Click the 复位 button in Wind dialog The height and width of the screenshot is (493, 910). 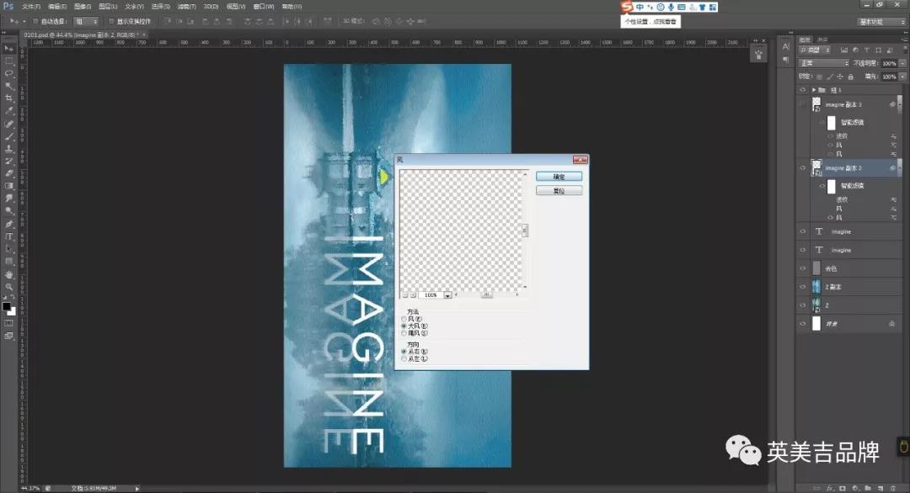tap(559, 191)
